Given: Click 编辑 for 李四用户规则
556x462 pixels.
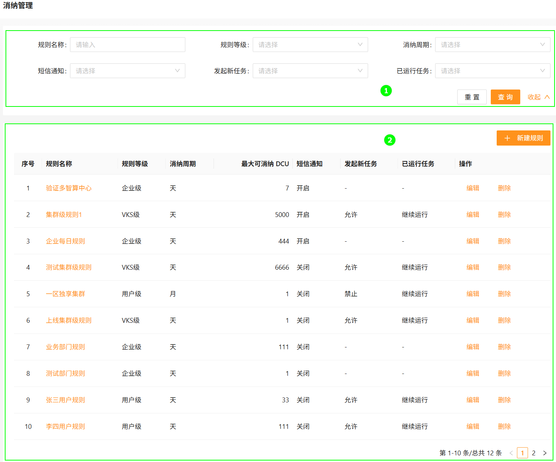Looking at the screenshot, I should (x=472, y=426).
